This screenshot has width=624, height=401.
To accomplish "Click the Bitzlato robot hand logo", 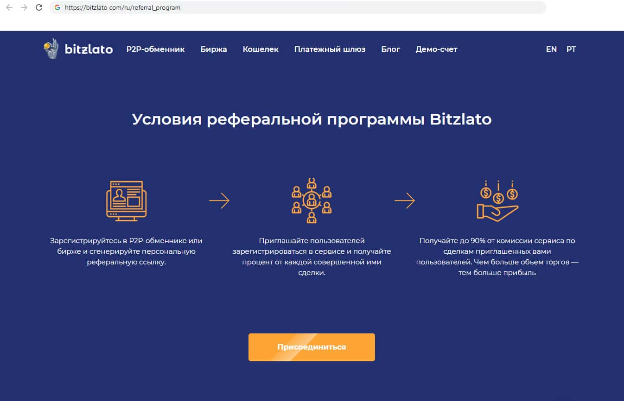I will [x=51, y=49].
